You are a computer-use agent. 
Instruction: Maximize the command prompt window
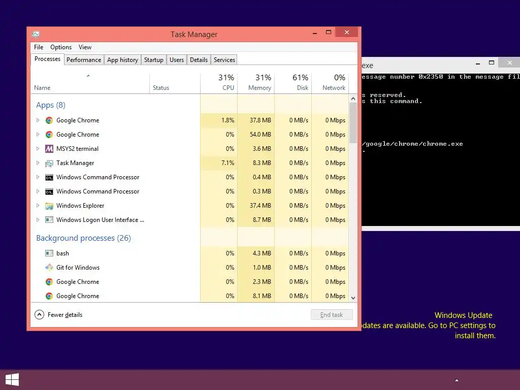pyautogui.click(x=492, y=62)
